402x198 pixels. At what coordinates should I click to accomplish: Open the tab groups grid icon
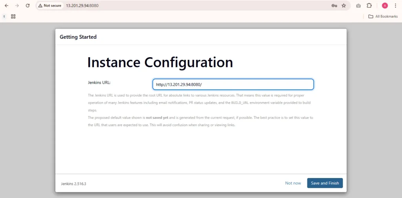[13, 16]
